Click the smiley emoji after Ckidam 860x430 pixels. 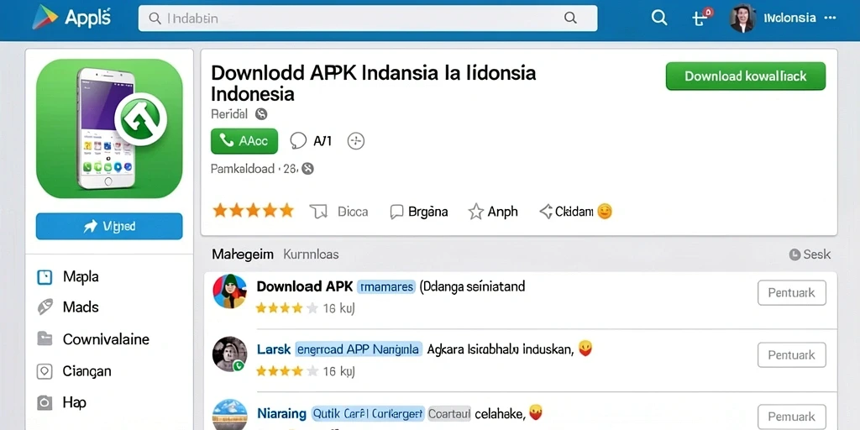click(x=605, y=211)
